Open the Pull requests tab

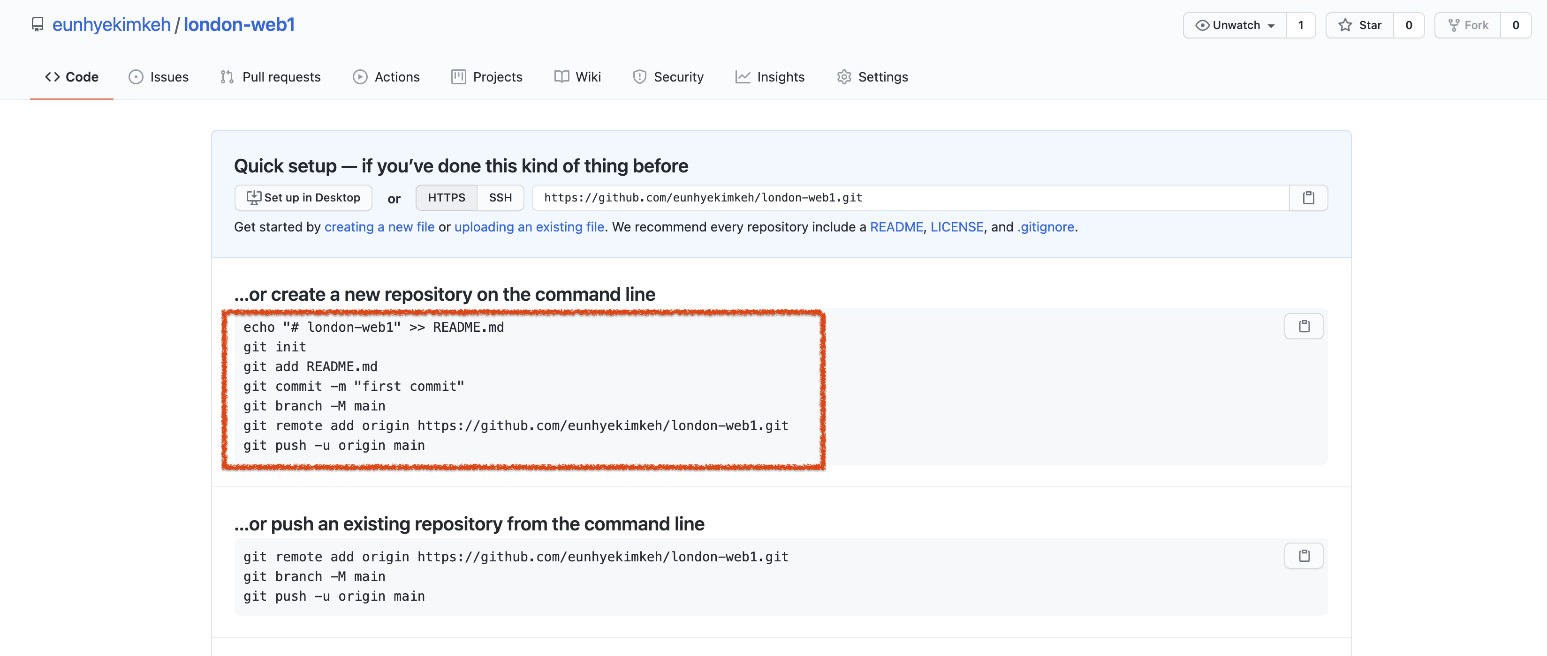coord(270,77)
